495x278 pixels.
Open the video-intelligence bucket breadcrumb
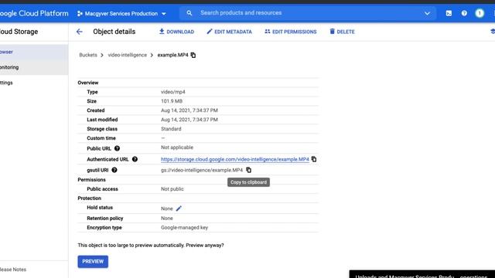127,55
